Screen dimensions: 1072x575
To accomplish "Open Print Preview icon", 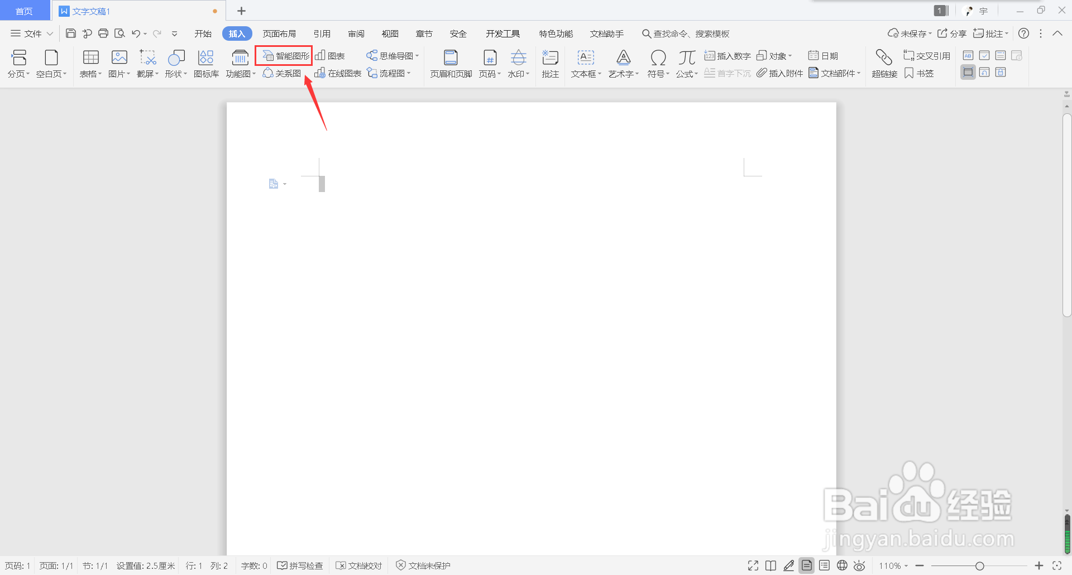I will (119, 33).
